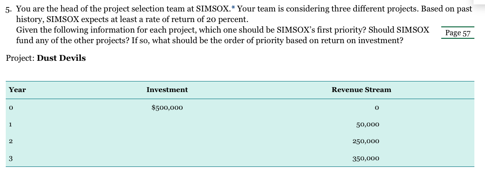Click the question number 5
Viewport: 485px width, 181px height.
coord(9,9)
